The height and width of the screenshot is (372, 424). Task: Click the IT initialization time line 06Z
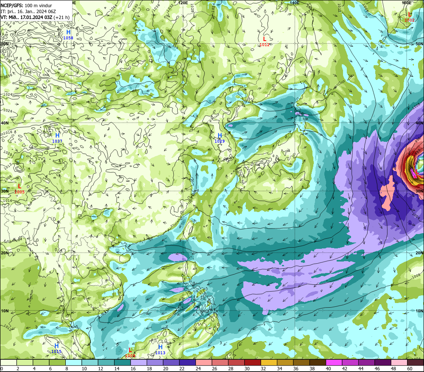point(28,11)
